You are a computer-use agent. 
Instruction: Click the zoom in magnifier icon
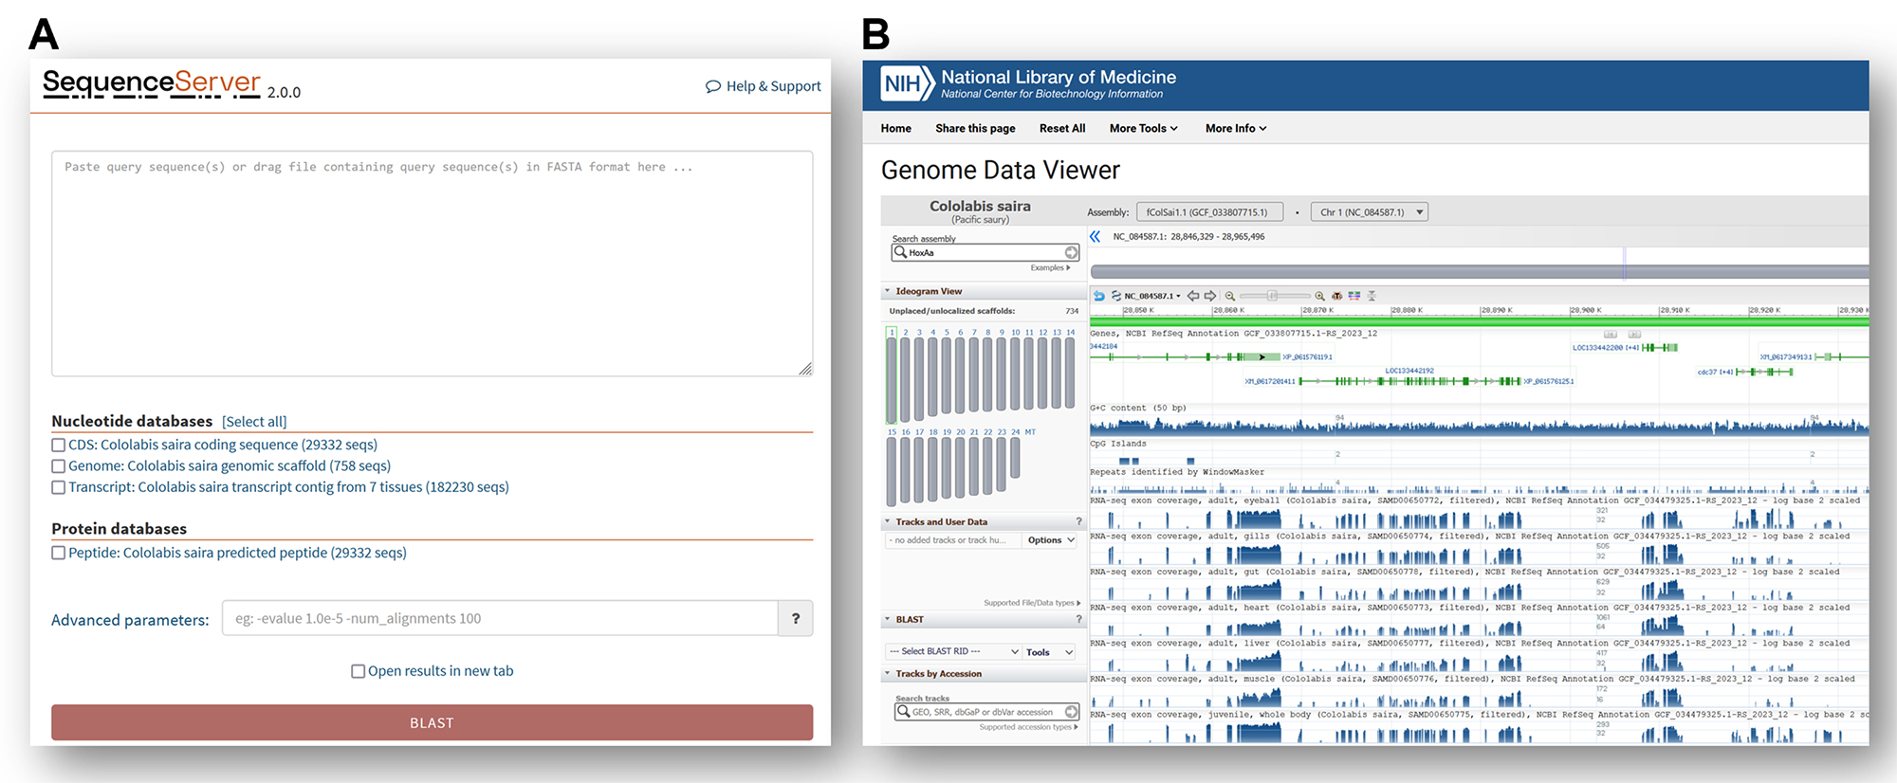pyautogui.click(x=1319, y=296)
